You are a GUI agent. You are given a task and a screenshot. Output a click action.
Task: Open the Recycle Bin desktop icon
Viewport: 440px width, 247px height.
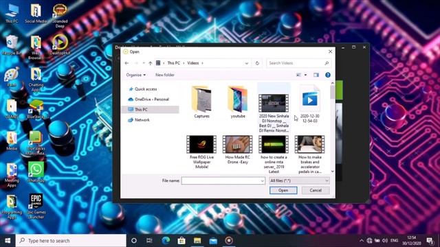point(12,45)
